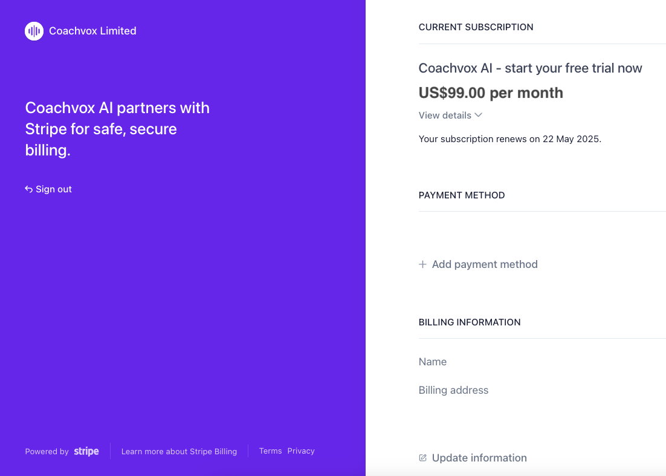Click the Name label in billing information
This screenshot has width=666, height=476.
point(433,362)
